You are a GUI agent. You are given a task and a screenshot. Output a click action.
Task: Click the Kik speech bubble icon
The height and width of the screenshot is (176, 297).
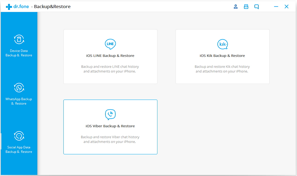tap(222, 44)
